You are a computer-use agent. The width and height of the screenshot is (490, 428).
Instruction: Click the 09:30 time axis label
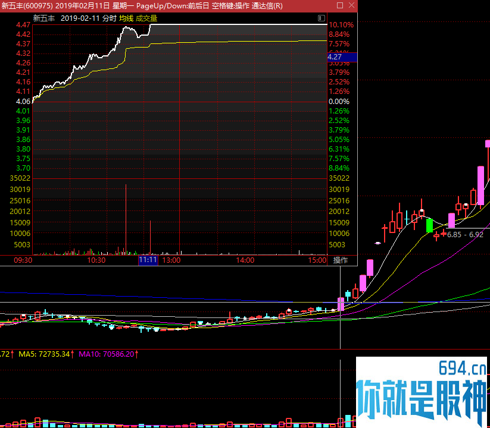[23, 260]
